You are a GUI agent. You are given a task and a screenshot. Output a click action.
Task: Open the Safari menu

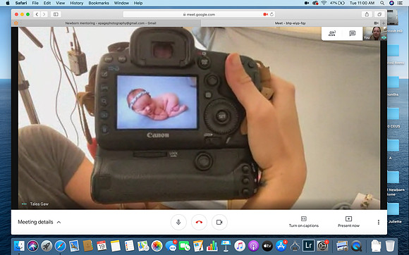[x=21, y=3]
